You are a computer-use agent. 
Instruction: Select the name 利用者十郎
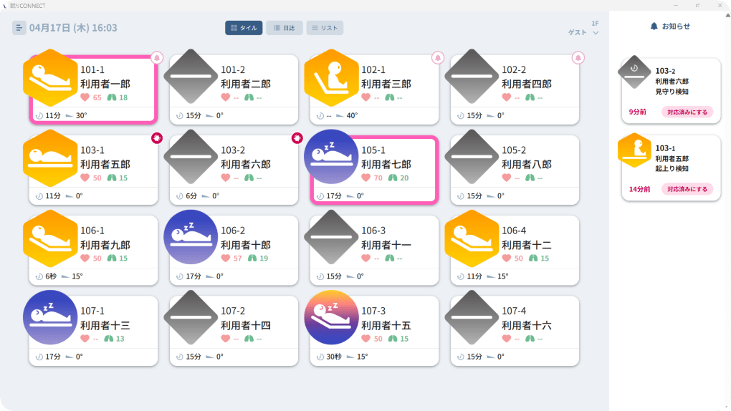(246, 245)
